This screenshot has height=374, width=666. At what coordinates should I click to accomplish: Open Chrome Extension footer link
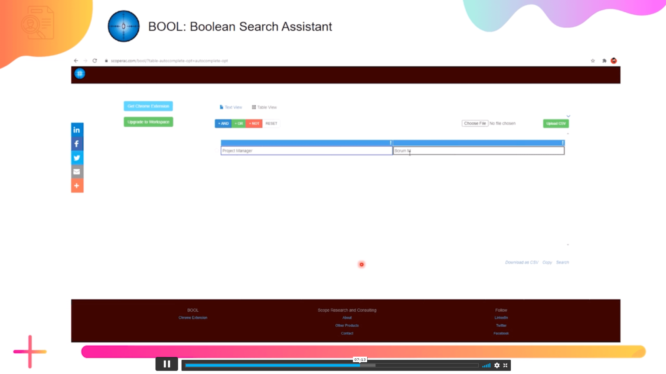[x=193, y=318]
